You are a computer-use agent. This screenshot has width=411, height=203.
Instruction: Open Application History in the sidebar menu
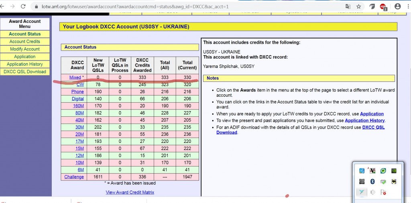(25, 64)
